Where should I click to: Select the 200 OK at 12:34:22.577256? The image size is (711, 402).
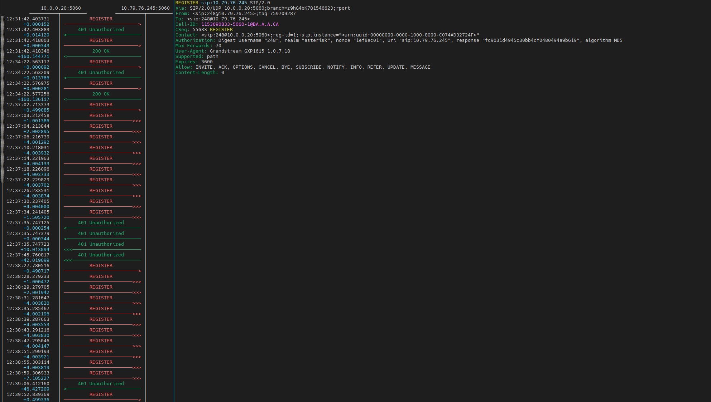click(x=101, y=94)
